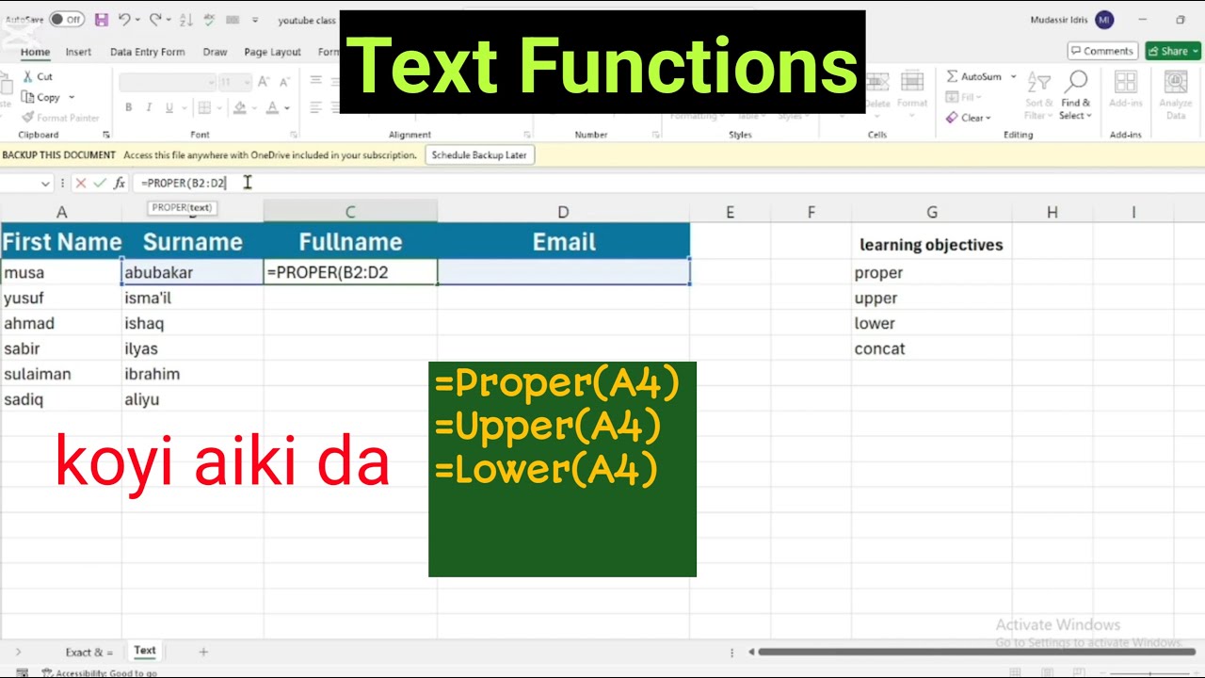
Task: Expand the AutoSum dropdown arrow
Action: pos(1013,76)
